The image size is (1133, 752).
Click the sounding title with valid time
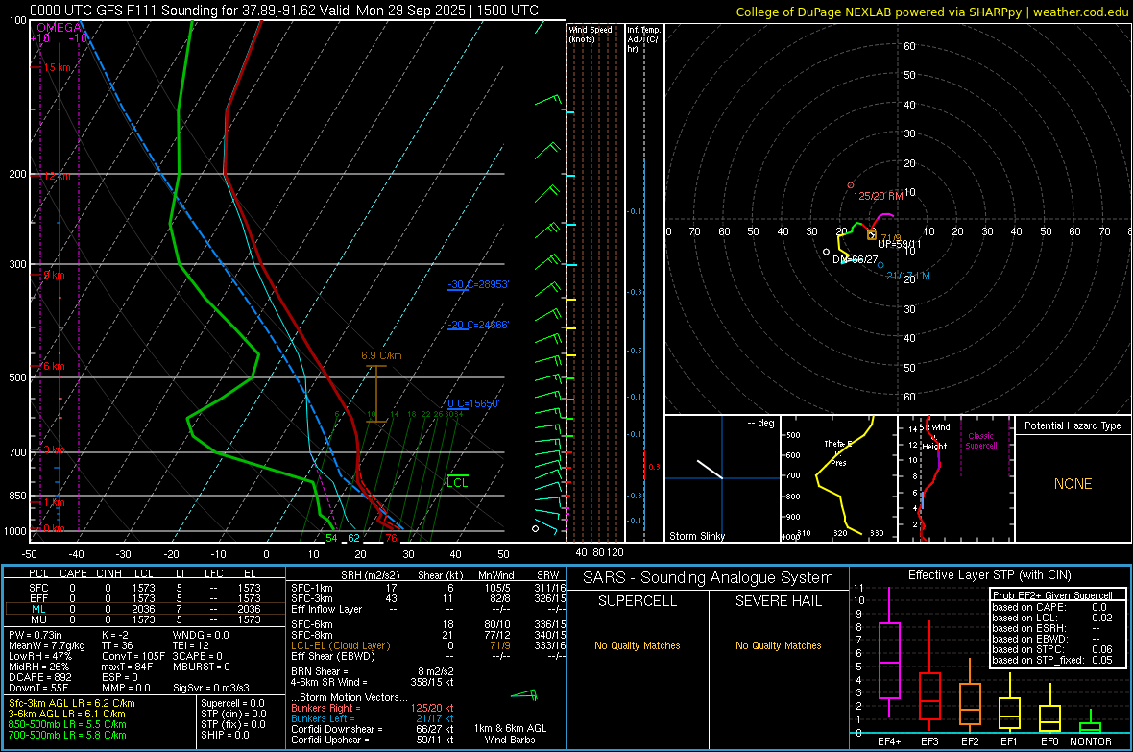(284, 11)
